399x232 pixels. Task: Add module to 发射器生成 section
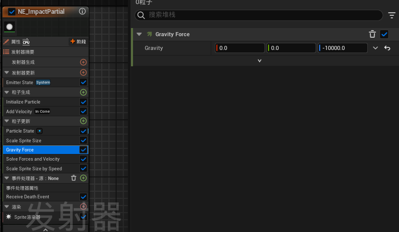(x=83, y=62)
